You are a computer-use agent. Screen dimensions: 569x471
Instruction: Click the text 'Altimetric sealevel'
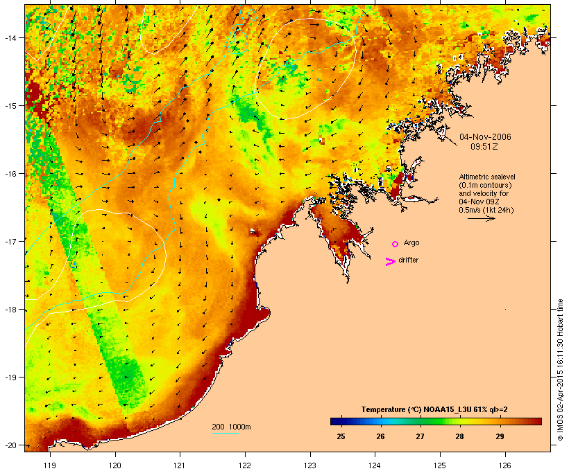[487, 177]
